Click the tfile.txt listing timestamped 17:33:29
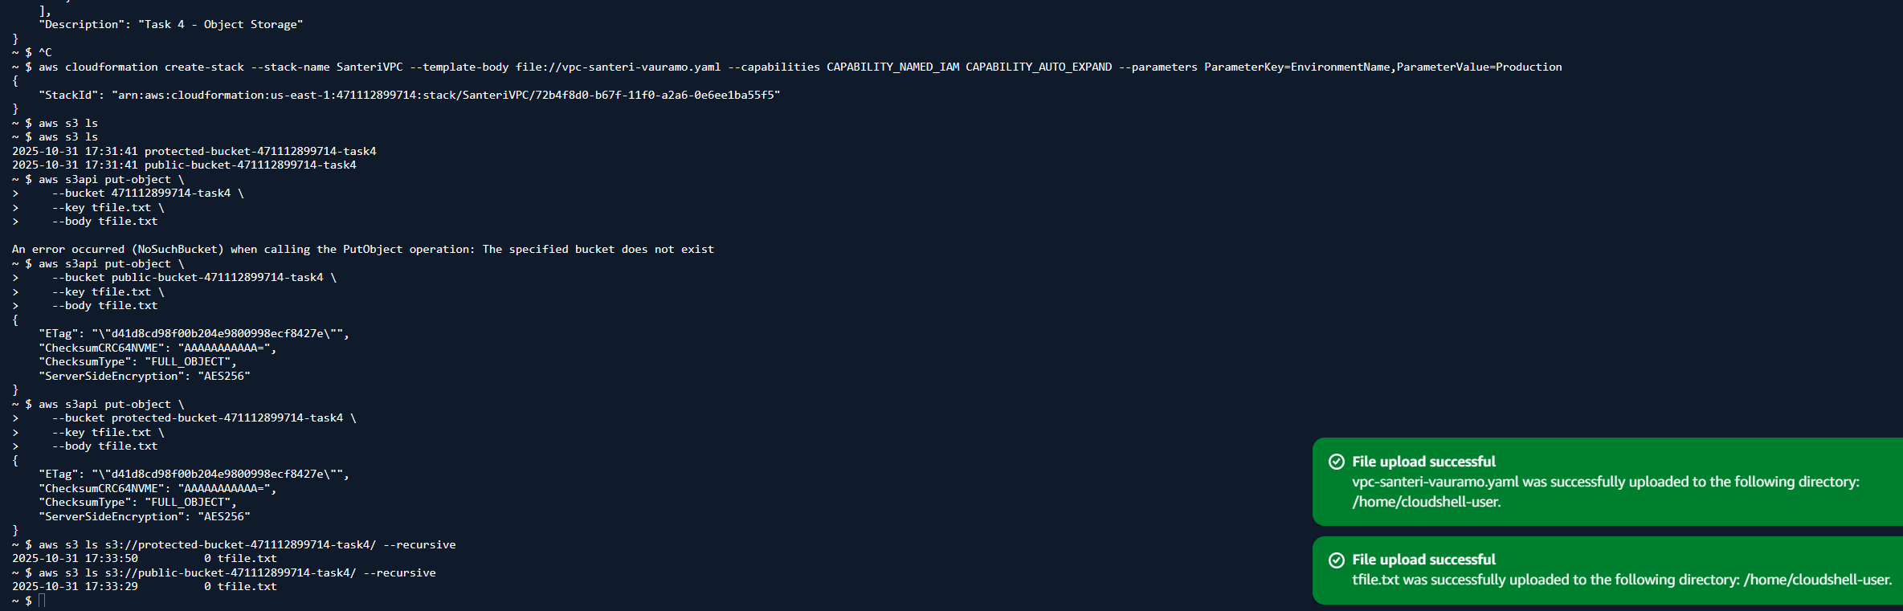The width and height of the screenshot is (1903, 611). pyautogui.click(x=145, y=587)
